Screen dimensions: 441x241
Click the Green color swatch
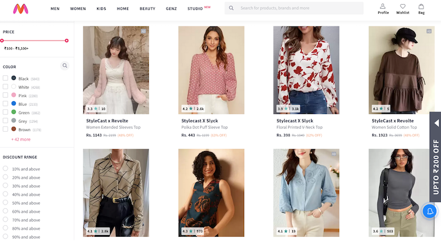[x=14, y=112]
